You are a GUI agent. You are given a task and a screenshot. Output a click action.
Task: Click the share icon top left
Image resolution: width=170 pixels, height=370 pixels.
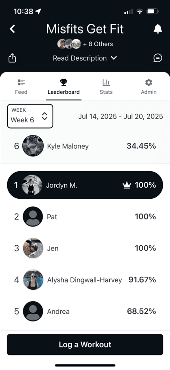pos(12,58)
